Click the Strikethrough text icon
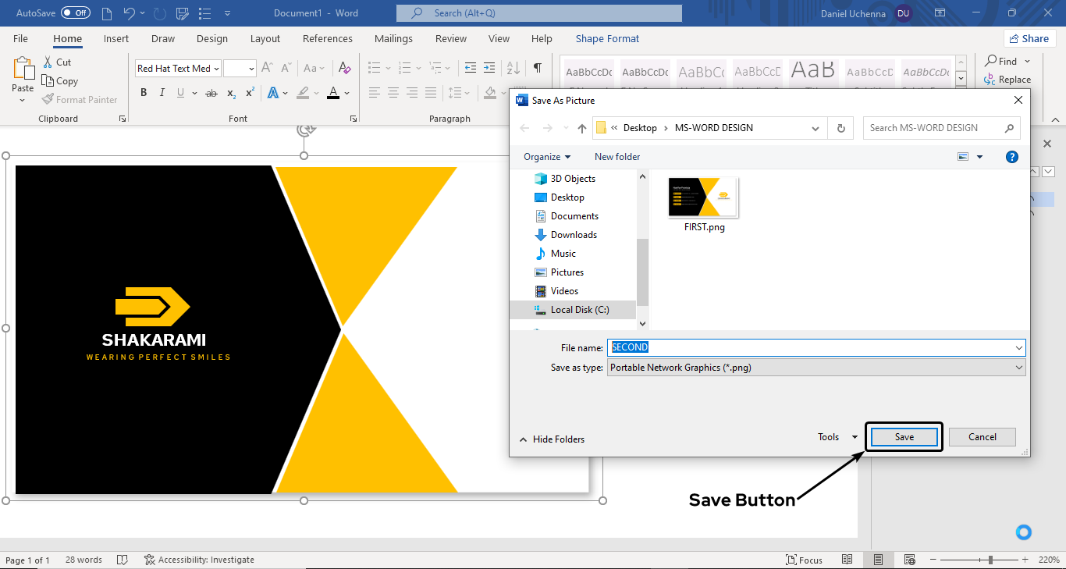The image size is (1066, 569). pos(211,93)
